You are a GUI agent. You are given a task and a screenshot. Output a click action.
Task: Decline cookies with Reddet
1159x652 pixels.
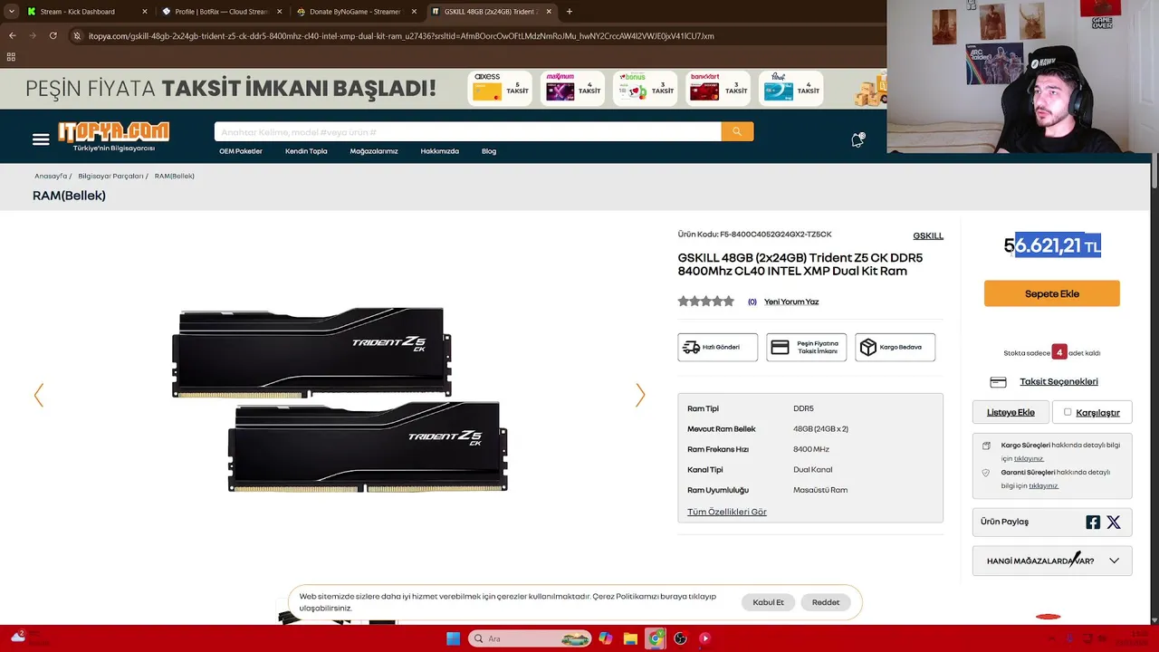click(826, 602)
